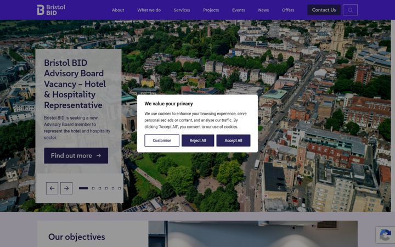Reject All cookies

[198, 141]
